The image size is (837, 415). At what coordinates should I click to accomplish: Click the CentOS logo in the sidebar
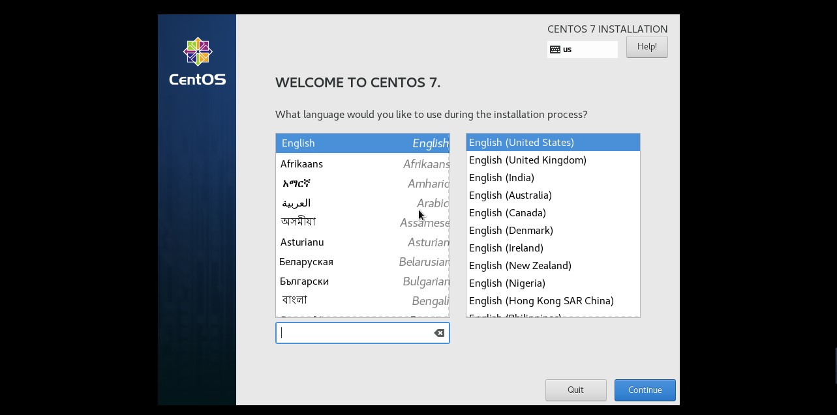pyautogui.click(x=197, y=62)
